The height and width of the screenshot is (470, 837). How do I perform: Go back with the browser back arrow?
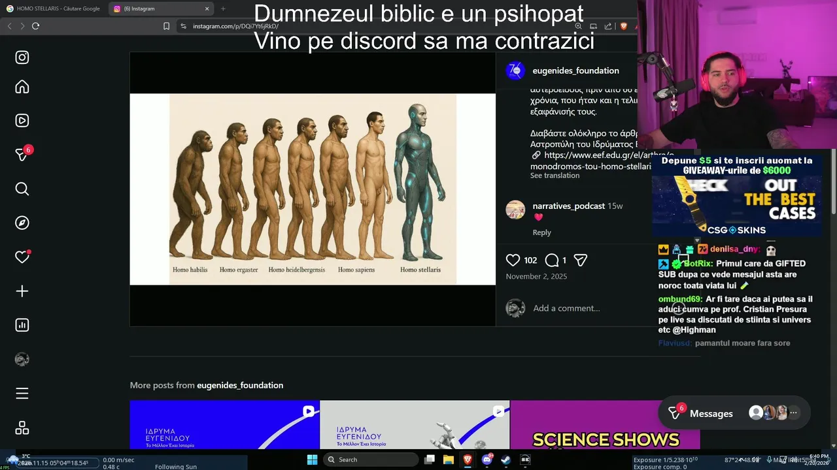coord(9,25)
